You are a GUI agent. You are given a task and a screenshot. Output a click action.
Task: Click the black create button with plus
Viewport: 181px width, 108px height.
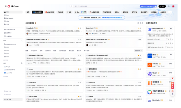click(x=162, y=6)
